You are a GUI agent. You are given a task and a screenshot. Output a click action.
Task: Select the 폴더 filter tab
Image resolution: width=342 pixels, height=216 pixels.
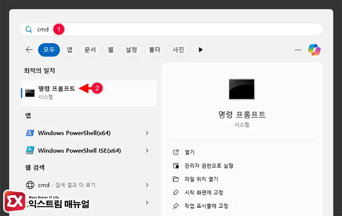(155, 50)
